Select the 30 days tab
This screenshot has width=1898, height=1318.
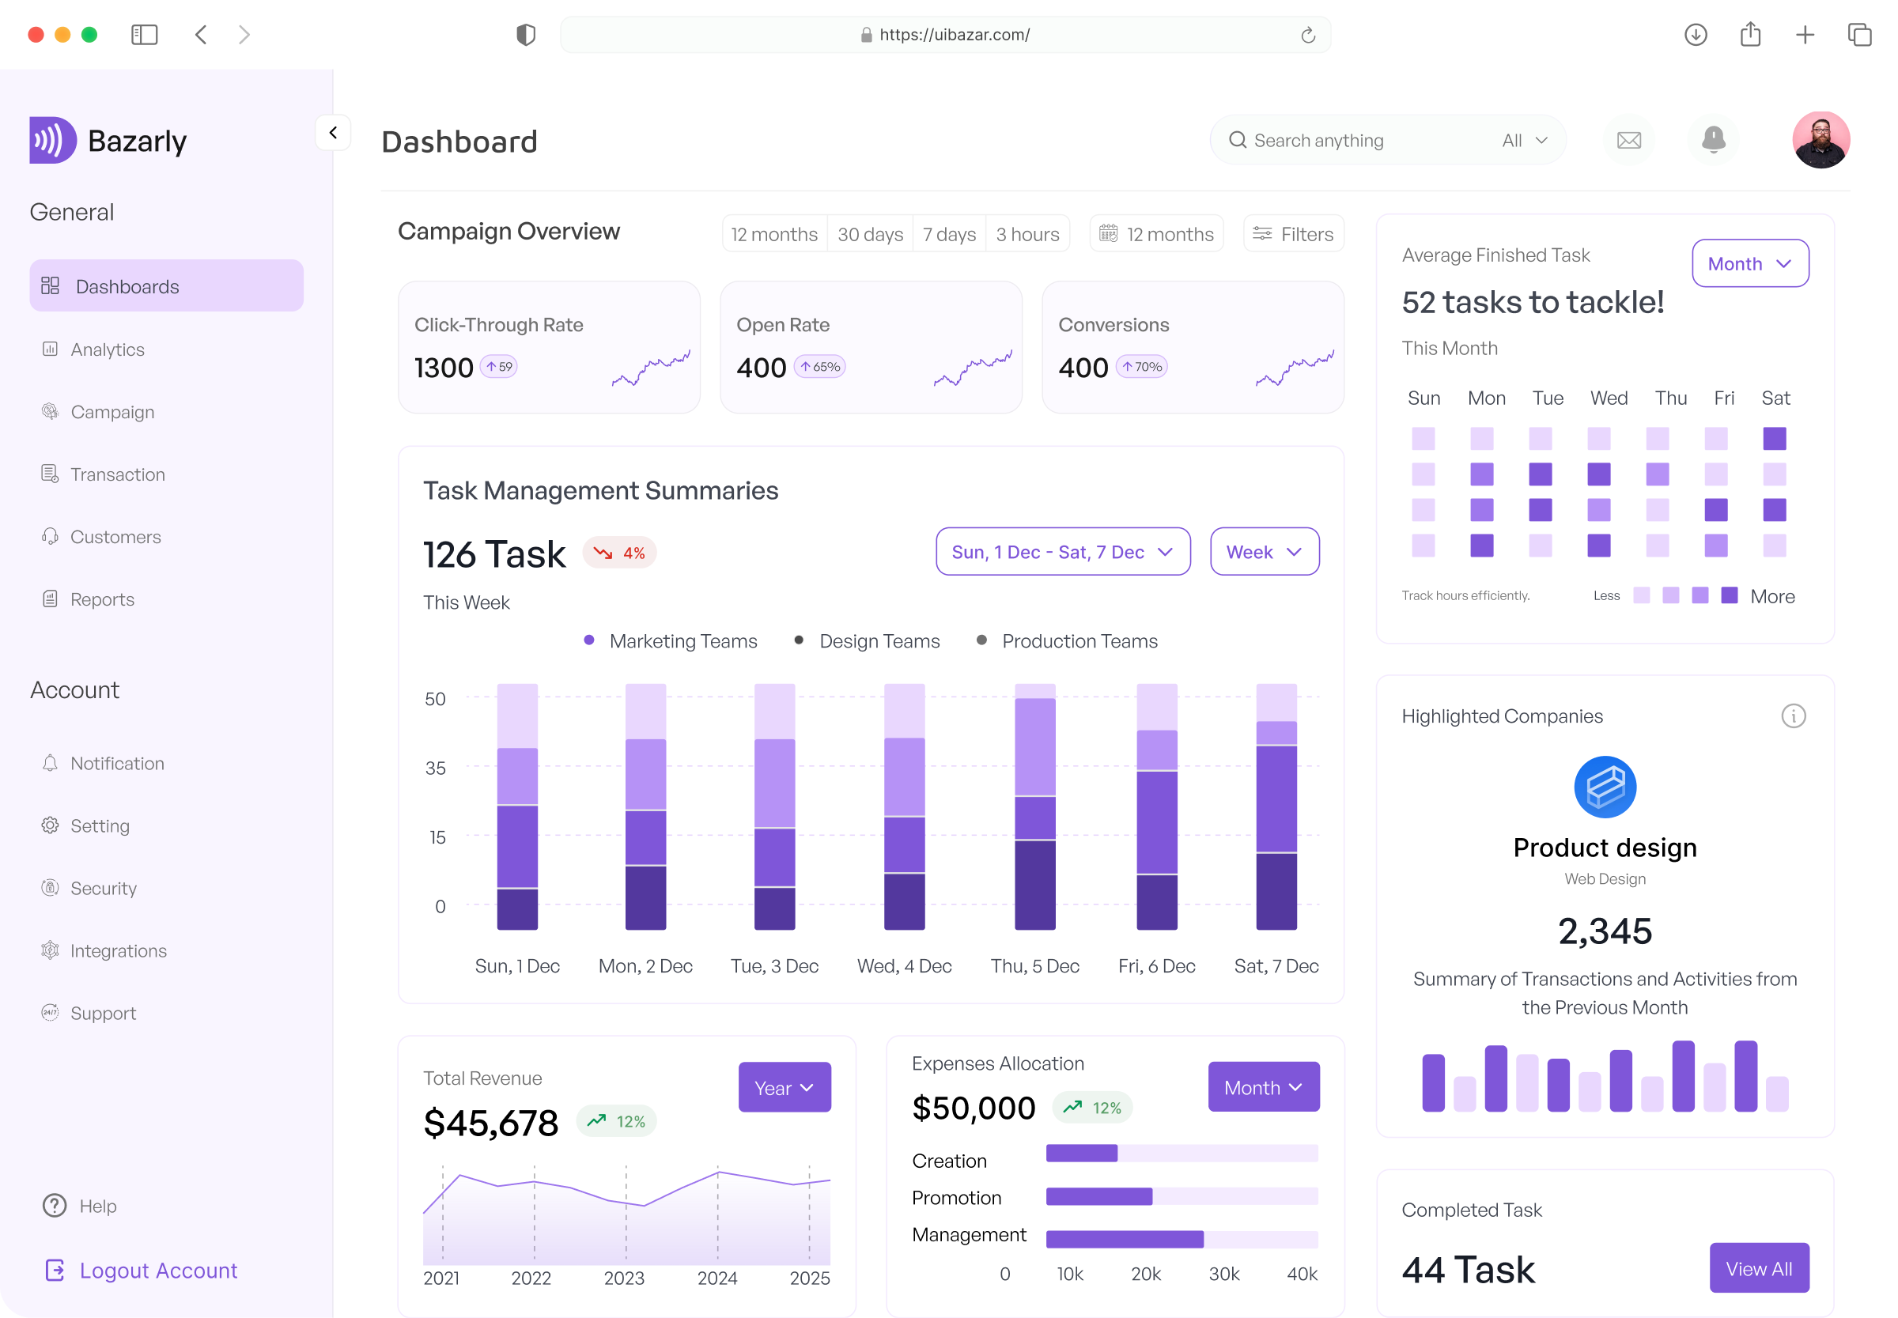click(870, 235)
